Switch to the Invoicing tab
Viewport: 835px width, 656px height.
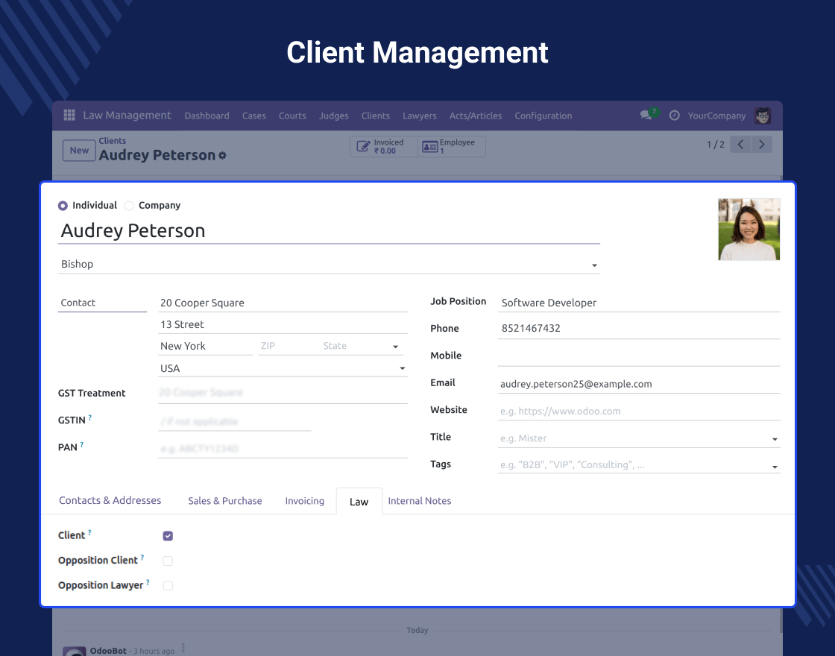click(305, 500)
